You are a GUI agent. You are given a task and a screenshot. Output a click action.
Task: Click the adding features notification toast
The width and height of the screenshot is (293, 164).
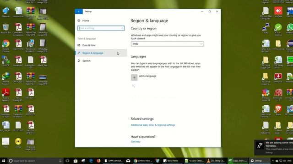tap(274, 148)
